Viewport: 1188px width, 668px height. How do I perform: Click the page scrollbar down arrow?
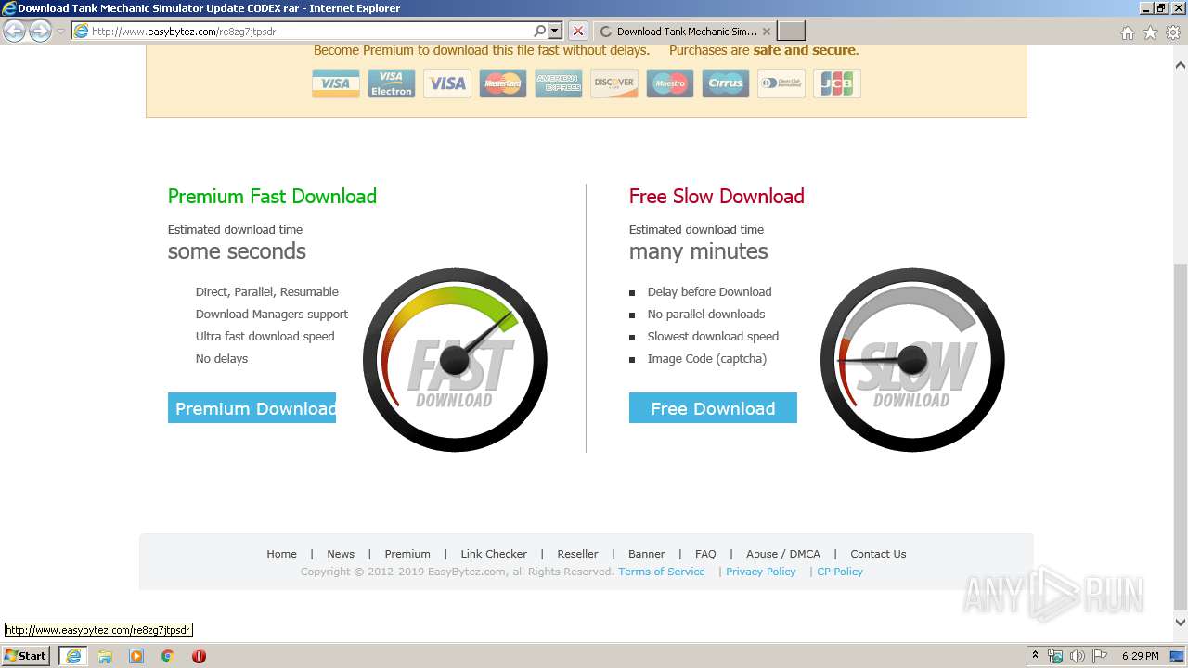[1181, 623]
